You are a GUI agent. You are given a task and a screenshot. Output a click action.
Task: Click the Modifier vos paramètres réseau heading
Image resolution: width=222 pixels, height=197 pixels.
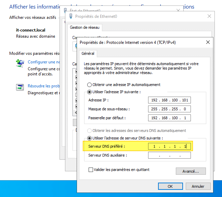point(35,53)
